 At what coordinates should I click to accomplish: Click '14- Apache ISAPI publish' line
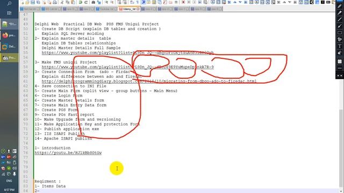[x=63, y=138]
